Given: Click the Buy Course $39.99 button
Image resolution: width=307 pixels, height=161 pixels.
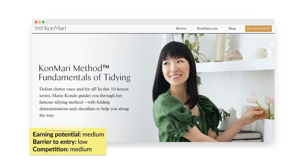Looking at the screenshot, I should (258, 29).
